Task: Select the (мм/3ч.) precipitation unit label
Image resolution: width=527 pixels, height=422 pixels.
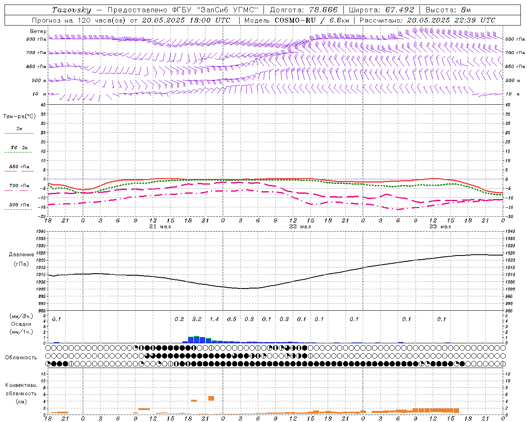Action: click(21, 316)
